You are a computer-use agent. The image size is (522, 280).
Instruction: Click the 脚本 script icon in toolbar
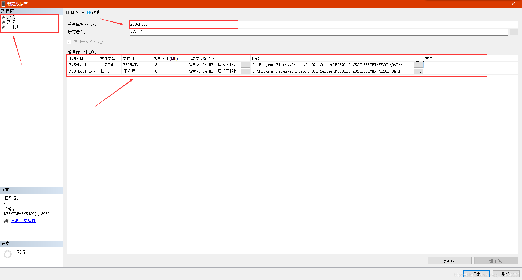[67, 12]
